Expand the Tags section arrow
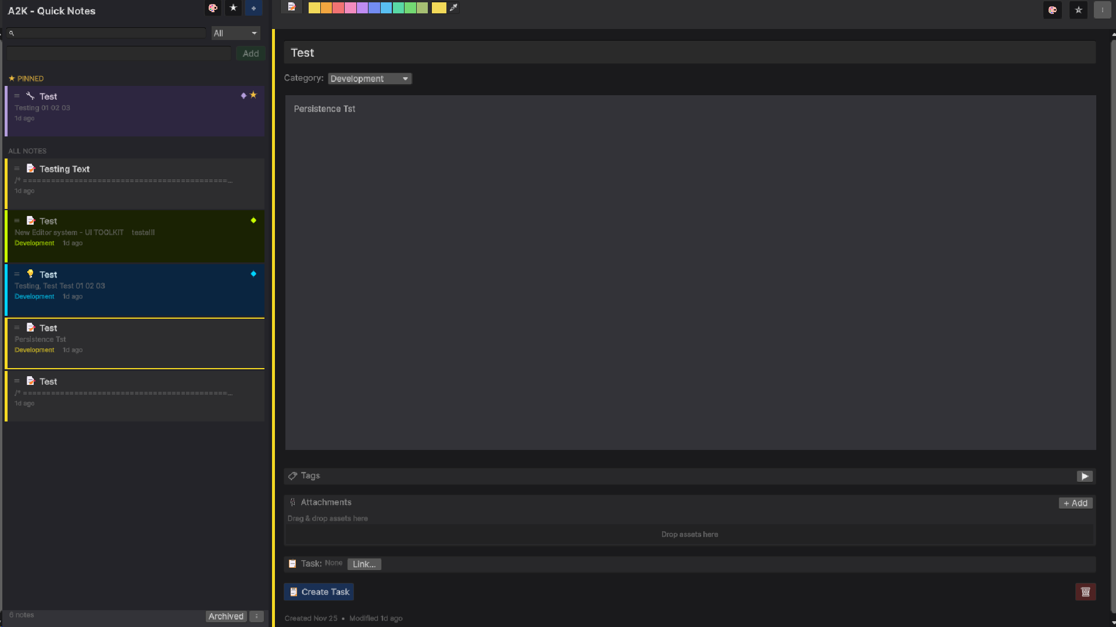The image size is (1116, 627). tap(1085, 476)
